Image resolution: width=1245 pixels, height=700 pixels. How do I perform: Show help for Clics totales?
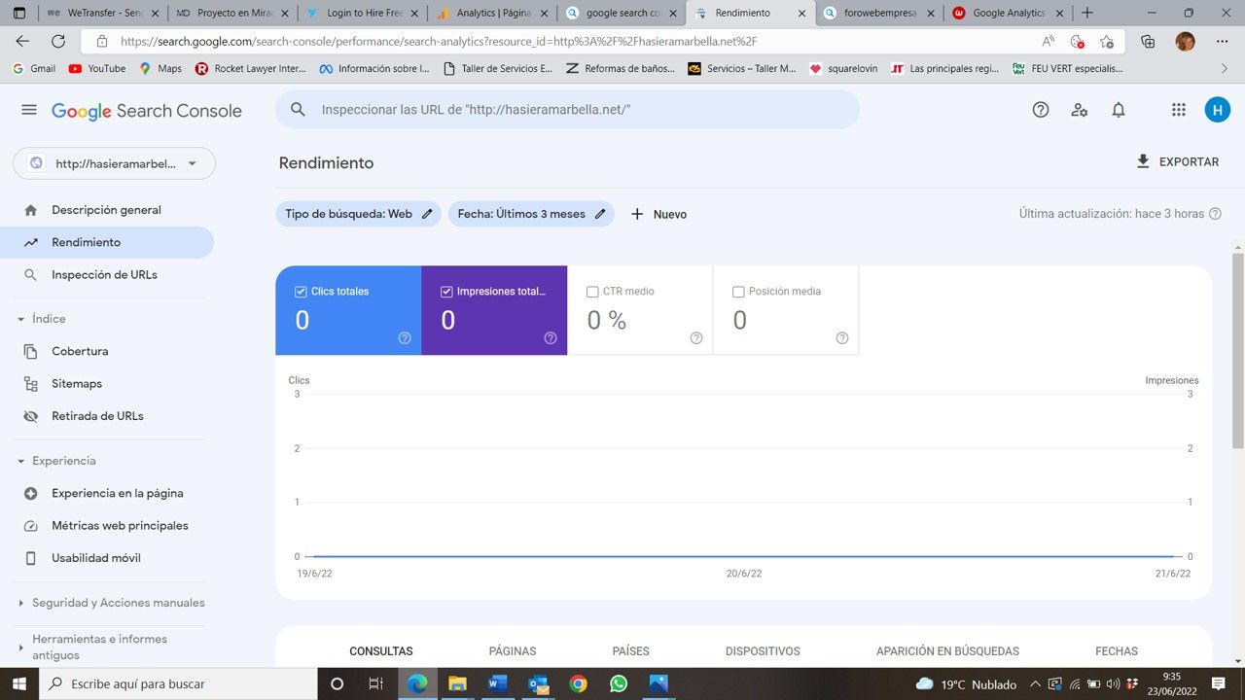[405, 338]
